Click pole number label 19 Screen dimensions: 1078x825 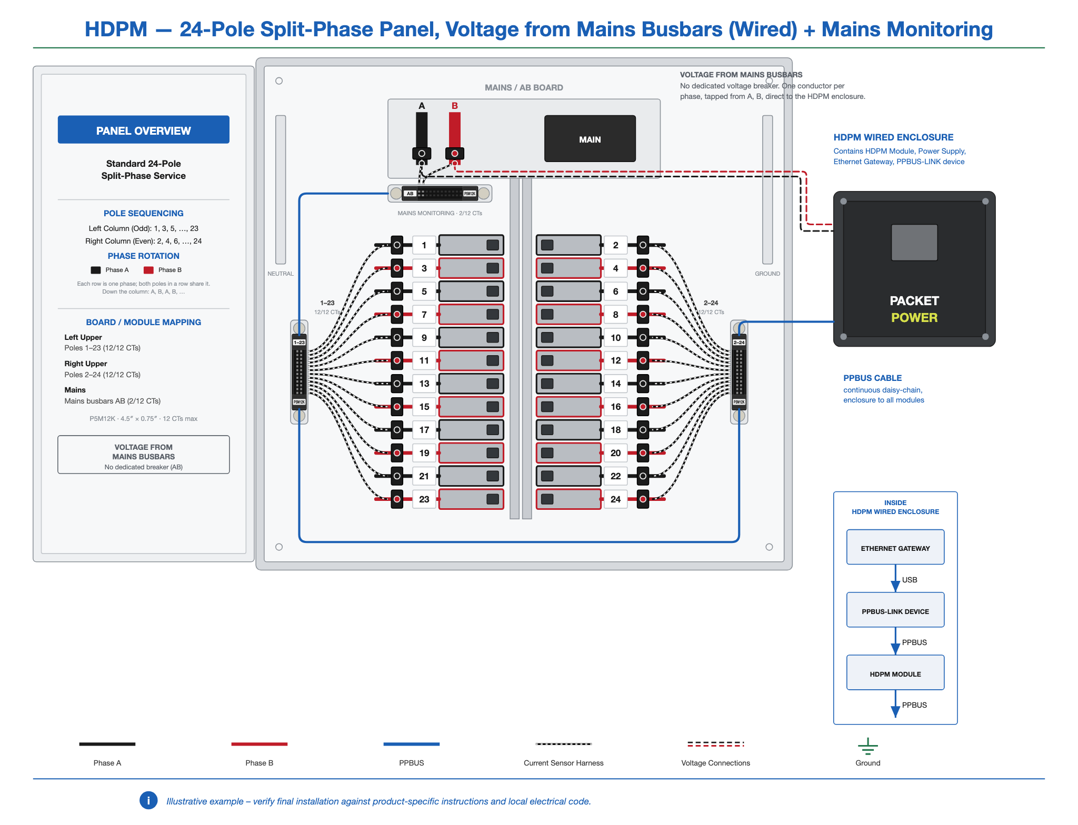(424, 453)
